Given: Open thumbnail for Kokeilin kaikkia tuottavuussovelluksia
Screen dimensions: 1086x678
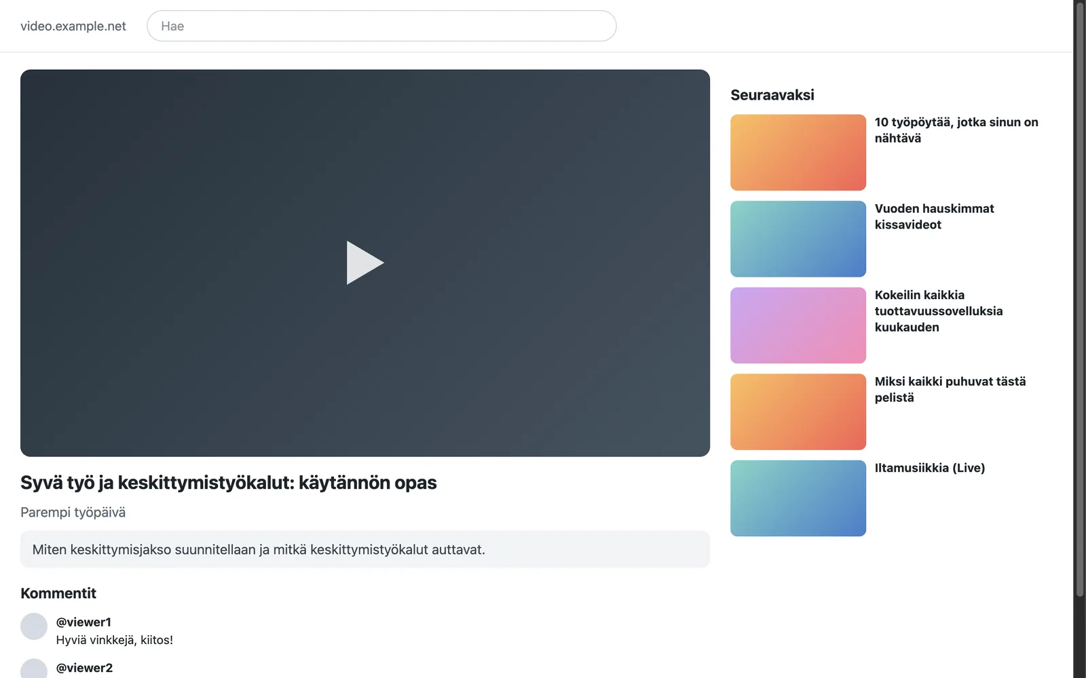Looking at the screenshot, I should pos(798,325).
